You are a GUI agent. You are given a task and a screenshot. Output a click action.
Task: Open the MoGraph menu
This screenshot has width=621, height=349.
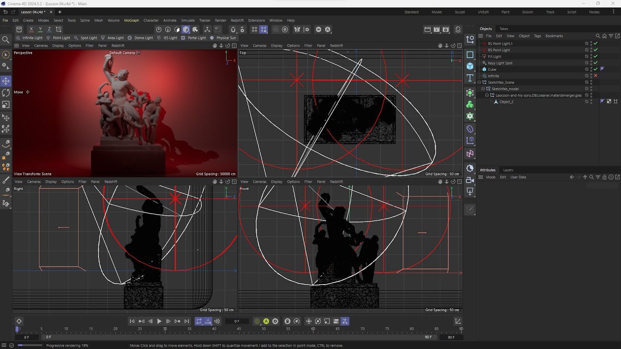[x=131, y=20]
